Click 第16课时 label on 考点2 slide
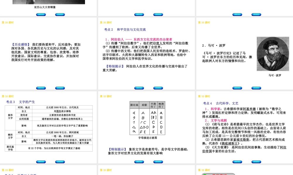This screenshot has width=293, height=175. (106, 22)
